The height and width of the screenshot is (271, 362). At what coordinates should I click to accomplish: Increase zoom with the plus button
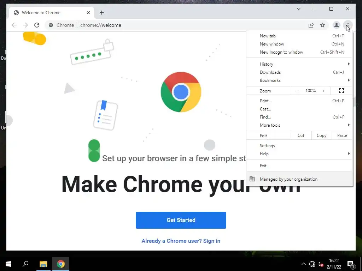coord(323,91)
